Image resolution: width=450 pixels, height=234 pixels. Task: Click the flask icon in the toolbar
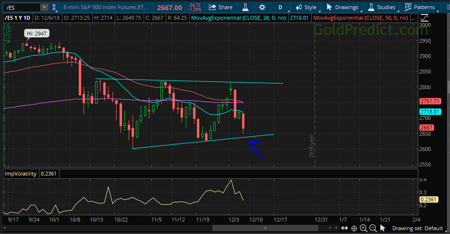tap(245, 7)
